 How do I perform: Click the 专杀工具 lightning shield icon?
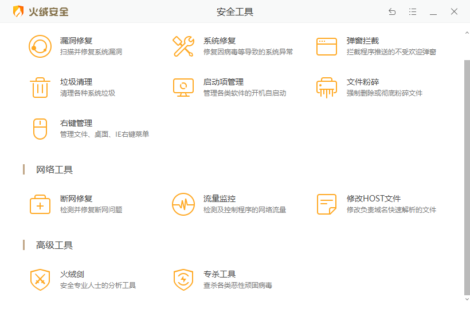pos(183,280)
